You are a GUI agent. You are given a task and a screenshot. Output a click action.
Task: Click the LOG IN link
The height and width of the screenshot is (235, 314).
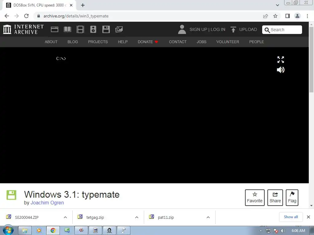(218, 29)
